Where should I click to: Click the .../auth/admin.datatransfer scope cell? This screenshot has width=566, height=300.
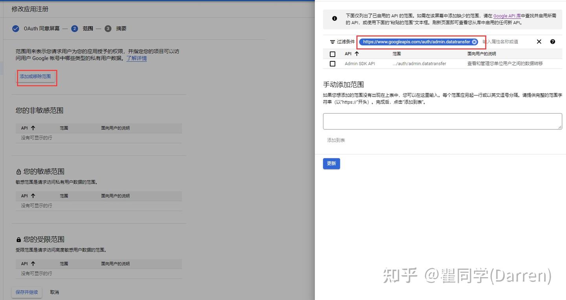[419, 63]
